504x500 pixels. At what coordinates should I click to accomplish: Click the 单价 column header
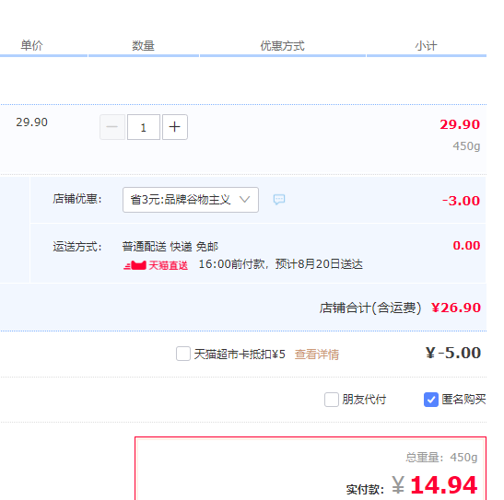point(31,45)
